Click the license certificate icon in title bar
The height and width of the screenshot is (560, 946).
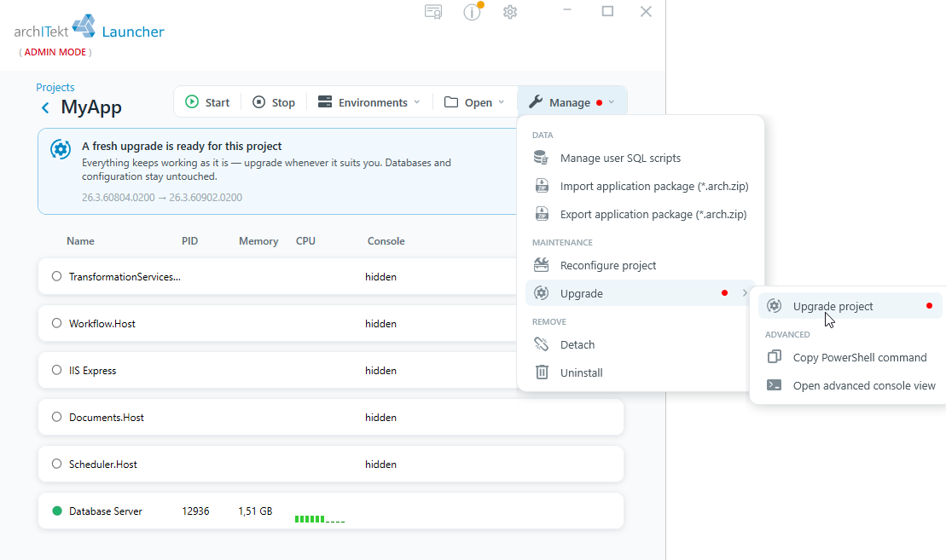tap(433, 12)
